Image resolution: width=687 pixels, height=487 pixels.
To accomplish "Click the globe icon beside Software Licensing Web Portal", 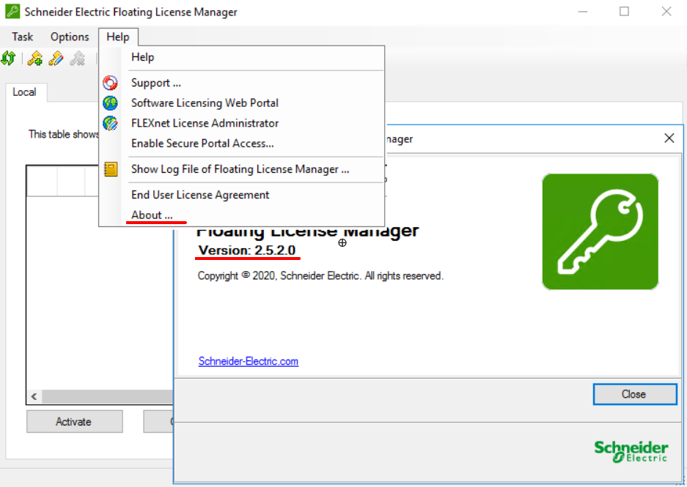I will [x=111, y=103].
